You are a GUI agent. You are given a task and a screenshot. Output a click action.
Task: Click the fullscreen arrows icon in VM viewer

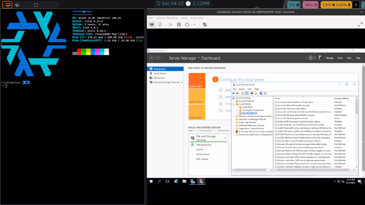point(360,24)
